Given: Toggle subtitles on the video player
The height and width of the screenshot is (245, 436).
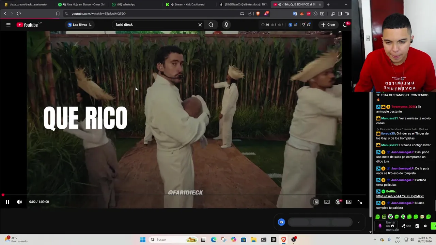Looking at the screenshot, I should pos(327,202).
